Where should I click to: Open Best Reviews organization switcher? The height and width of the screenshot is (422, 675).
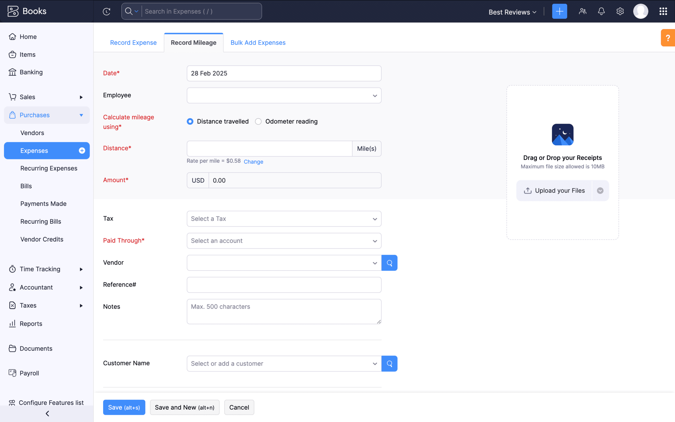point(512,12)
